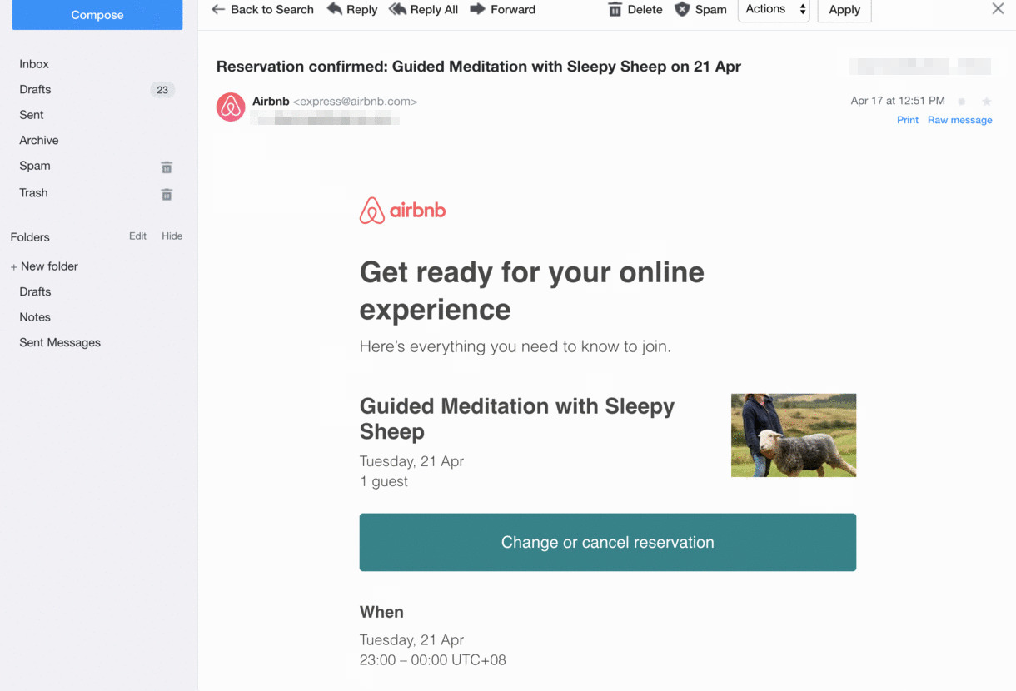Screen dimensions: 1016x691
Task: Open the Raw message link
Action: tap(959, 120)
